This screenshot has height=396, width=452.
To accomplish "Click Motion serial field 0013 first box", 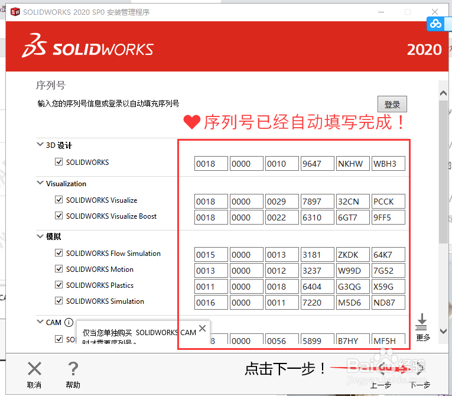I will [211, 271].
